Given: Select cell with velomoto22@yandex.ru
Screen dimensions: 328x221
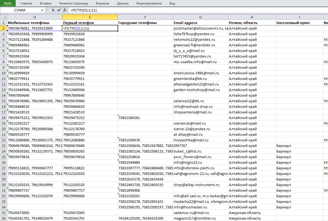Looking at the screenshot, I should point(200,39).
